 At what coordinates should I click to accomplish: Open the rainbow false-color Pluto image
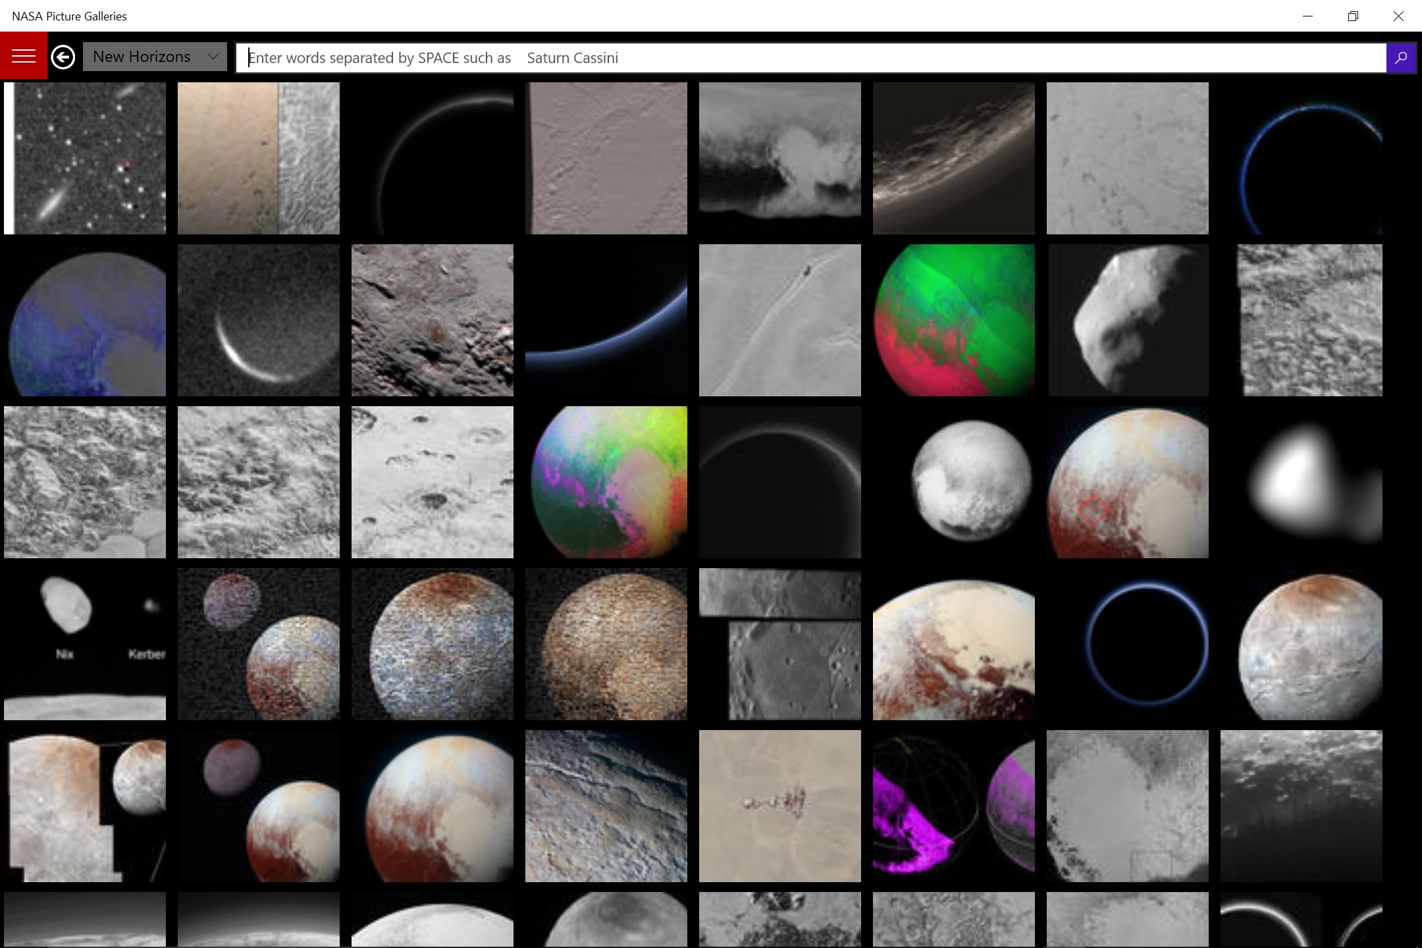pos(606,483)
